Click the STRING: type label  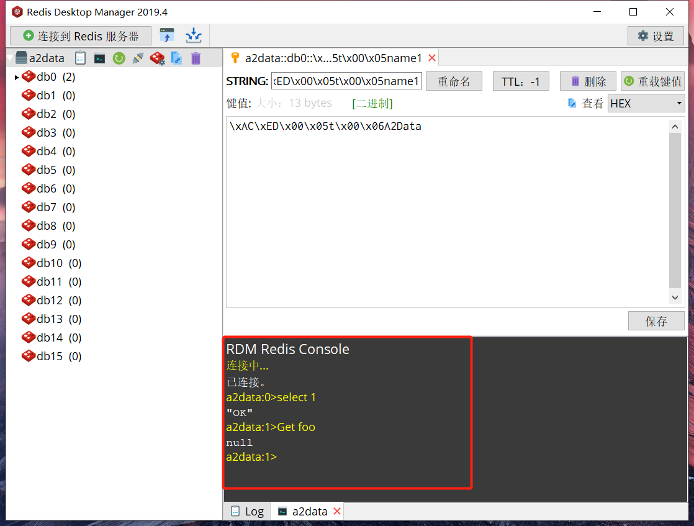(x=247, y=81)
